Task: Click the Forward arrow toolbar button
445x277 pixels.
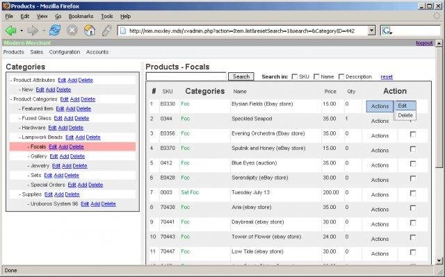Action: tap(33, 31)
